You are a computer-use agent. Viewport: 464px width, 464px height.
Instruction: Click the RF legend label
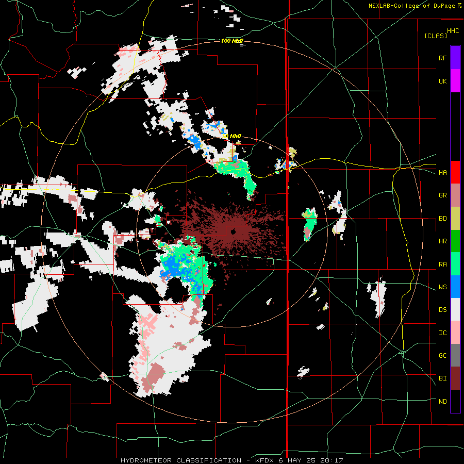pyautogui.click(x=442, y=58)
